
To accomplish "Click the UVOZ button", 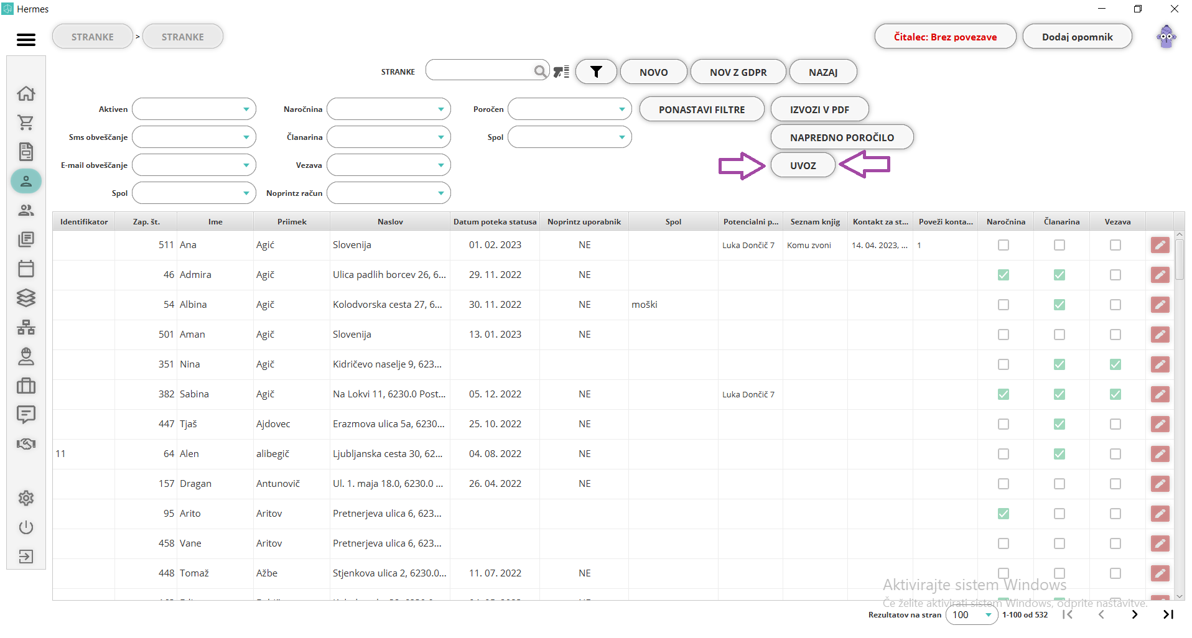I will click(803, 165).
